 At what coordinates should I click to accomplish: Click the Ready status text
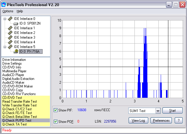pos(7,130)
